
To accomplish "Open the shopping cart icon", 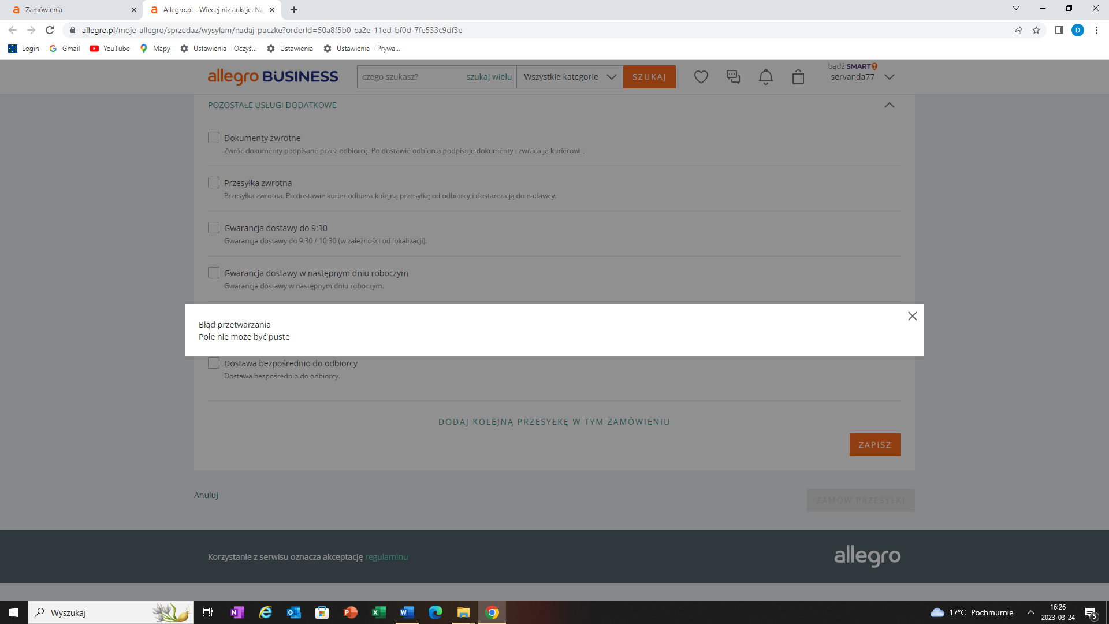I will [x=798, y=77].
